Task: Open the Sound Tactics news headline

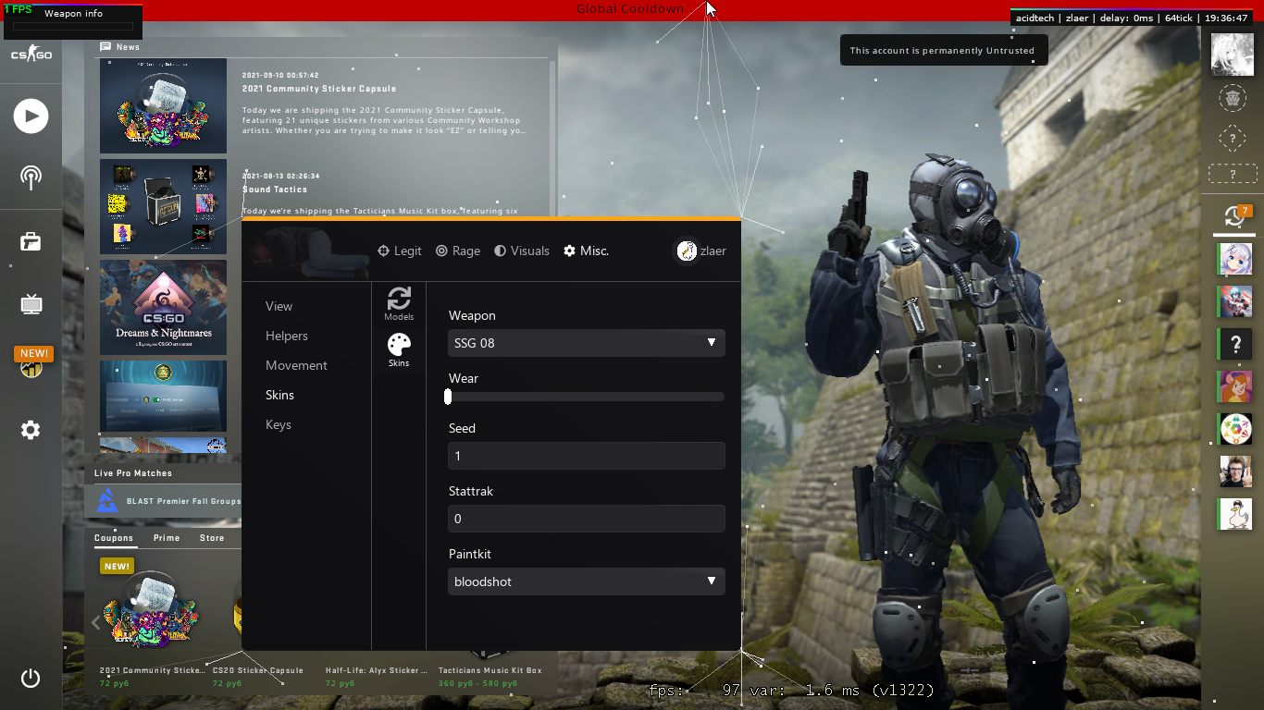Action: click(x=276, y=190)
